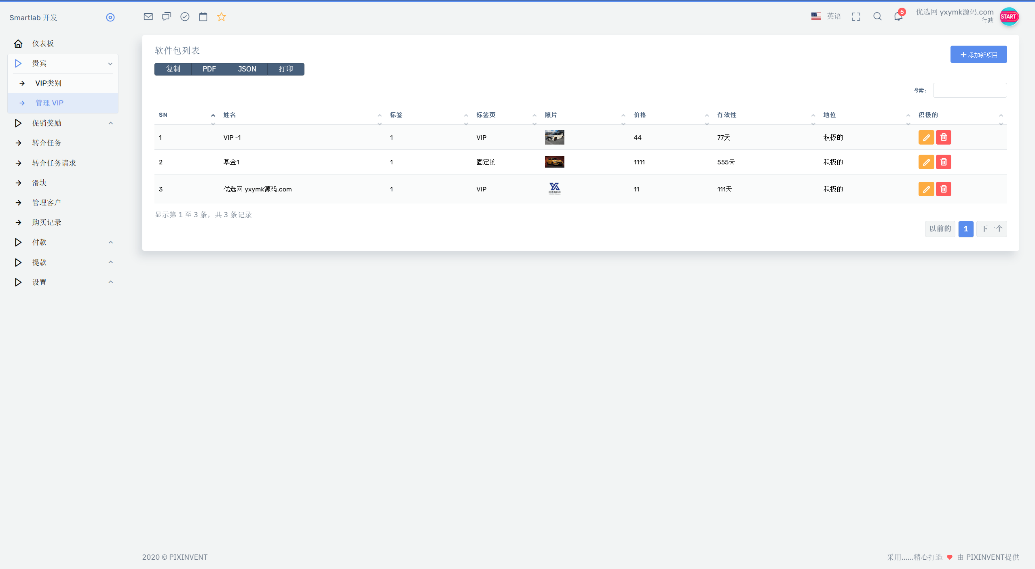The height and width of the screenshot is (569, 1035).
Task: Open the chat messages icon
Action: tap(166, 17)
